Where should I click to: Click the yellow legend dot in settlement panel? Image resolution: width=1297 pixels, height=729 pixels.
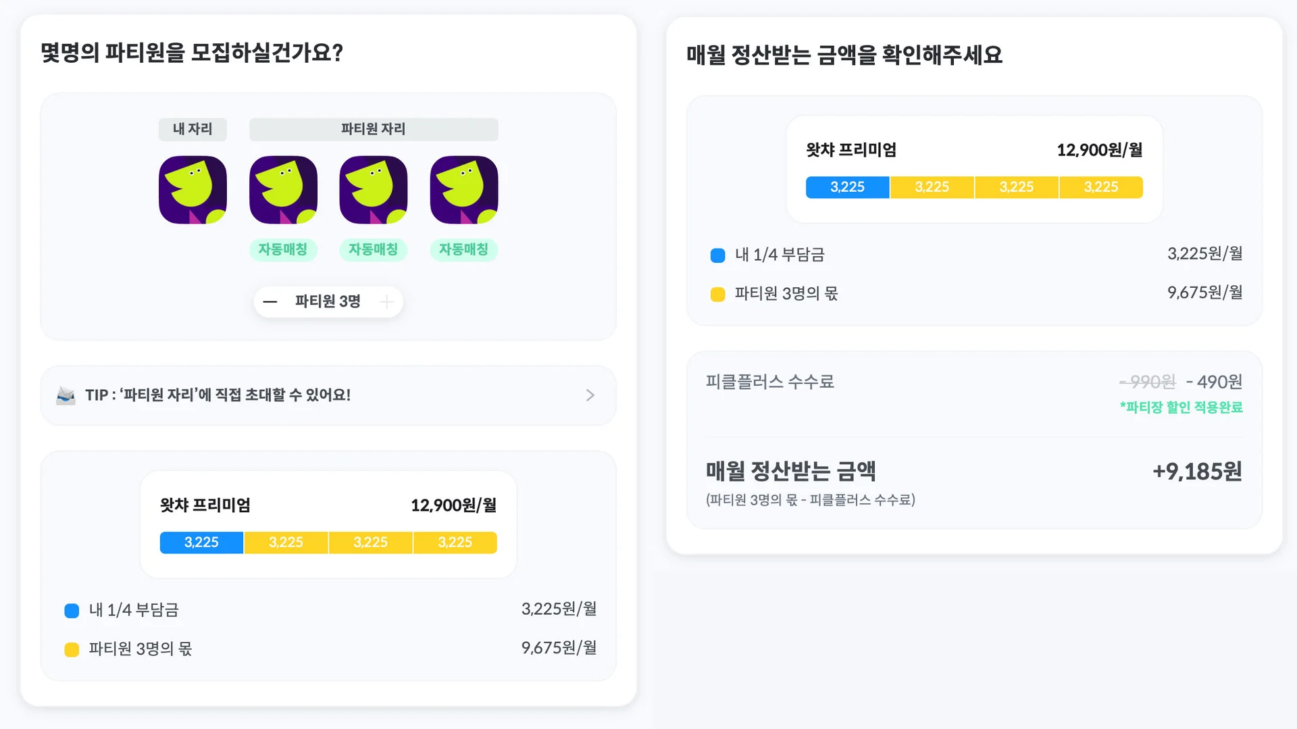pyautogui.click(x=717, y=293)
